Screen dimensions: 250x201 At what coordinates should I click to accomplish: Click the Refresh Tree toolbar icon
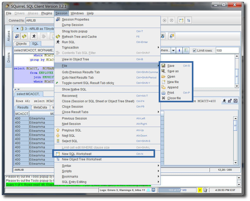(x=24, y=36)
